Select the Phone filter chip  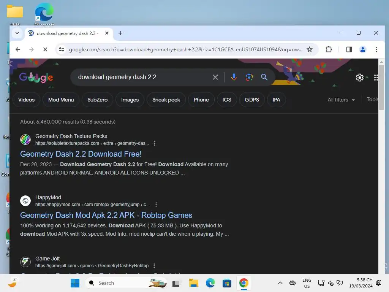[x=201, y=100]
